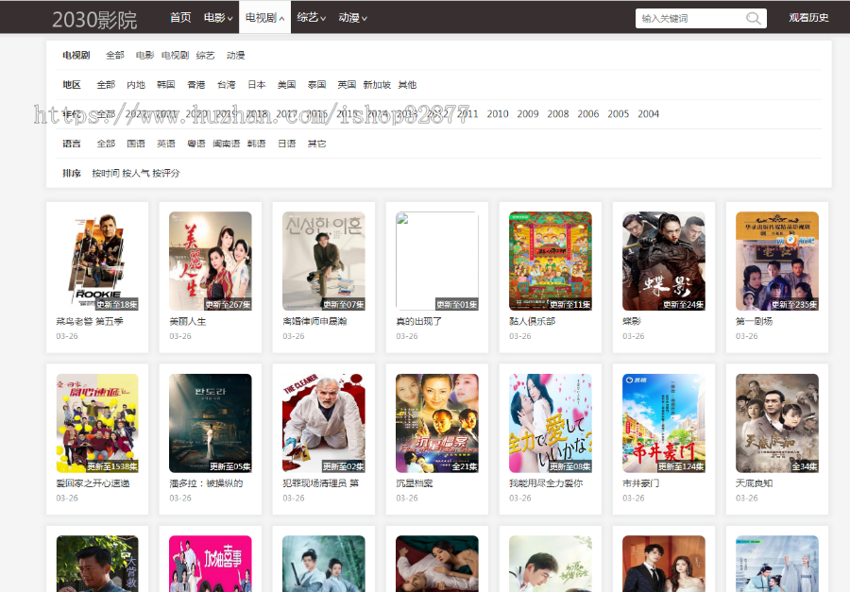Open the 蝶影 poster
850x592 pixels.
pyautogui.click(x=664, y=261)
